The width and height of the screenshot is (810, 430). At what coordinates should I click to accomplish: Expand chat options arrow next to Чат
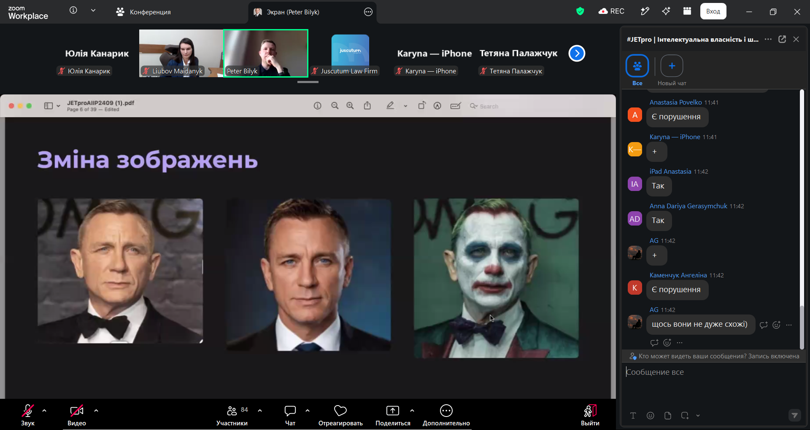[x=308, y=410]
